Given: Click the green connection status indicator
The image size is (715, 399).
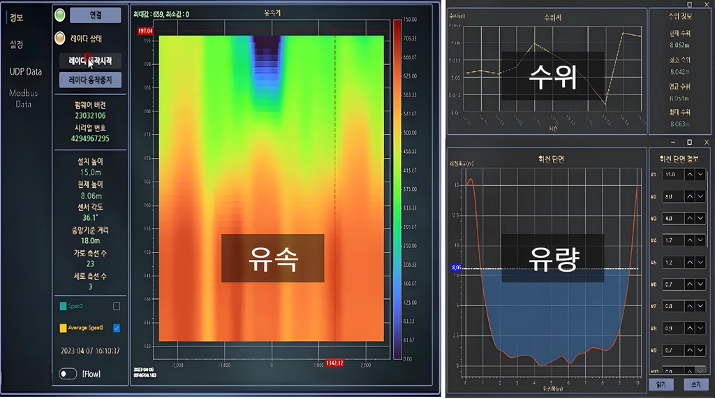Looking at the screenshot, I should (x=60, y=15).
